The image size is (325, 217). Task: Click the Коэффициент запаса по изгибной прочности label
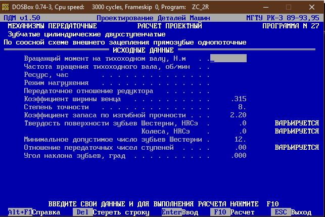tap(105, 115)
